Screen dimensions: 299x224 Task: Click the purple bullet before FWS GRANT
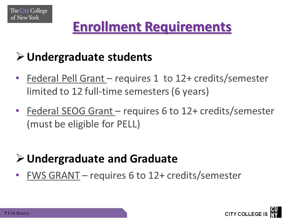click(x=17, y=175)
